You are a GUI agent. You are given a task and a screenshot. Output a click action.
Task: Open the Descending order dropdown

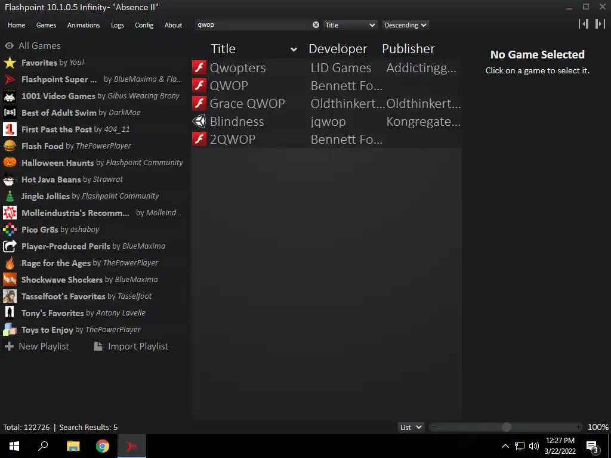tap(405, 25)
